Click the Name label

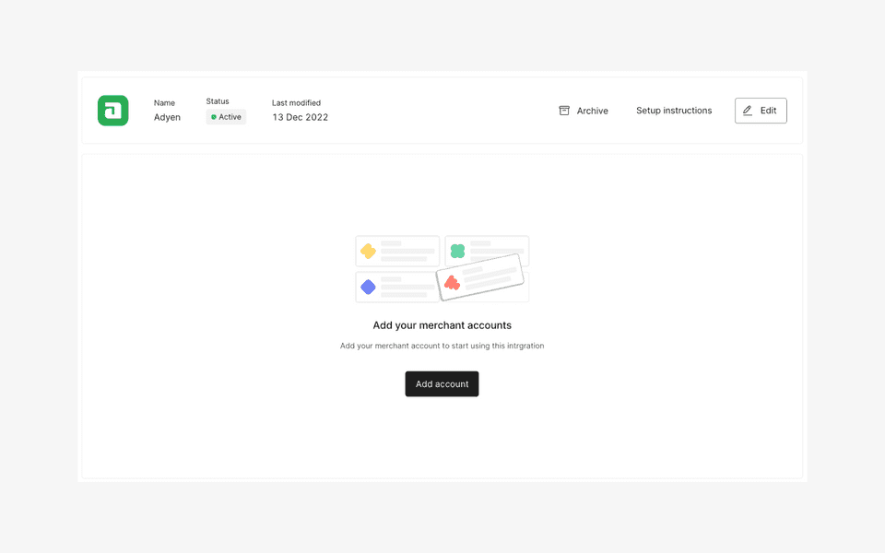pos(164,102)
